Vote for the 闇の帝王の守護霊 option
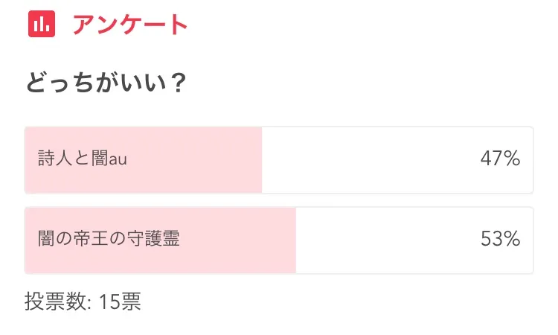Screen dimensions: 558x335 [279, 240]
